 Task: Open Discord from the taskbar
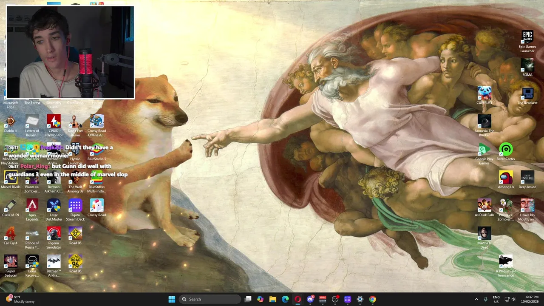pyautogui.click(x=310, y=299)
